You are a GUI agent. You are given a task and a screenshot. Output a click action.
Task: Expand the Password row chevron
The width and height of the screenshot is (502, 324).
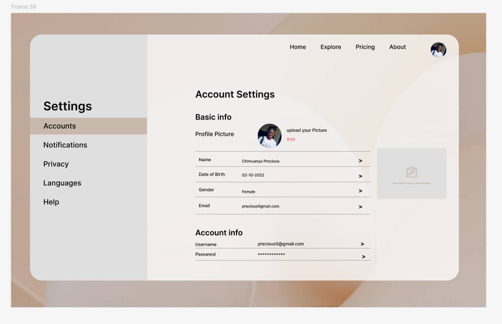coord(364,257)
